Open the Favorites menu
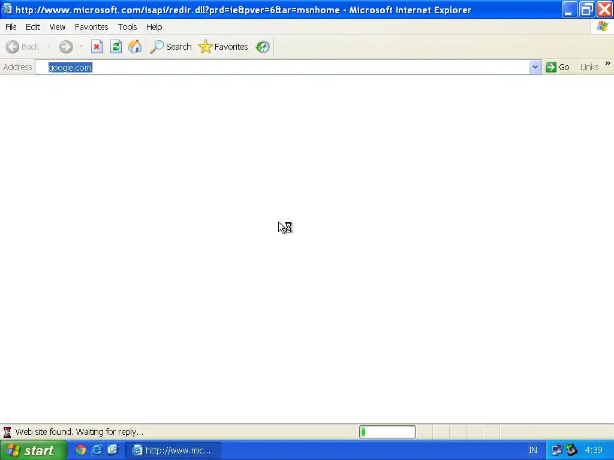The height and width of the screenshot is (460, 614). pyautogui.click(x=91, y=27)
